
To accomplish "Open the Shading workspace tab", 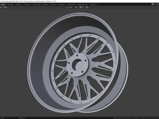I will tap(45, 5).
